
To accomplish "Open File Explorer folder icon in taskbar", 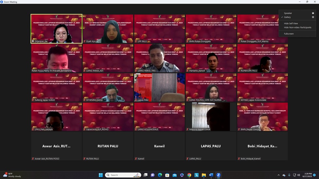I will 204,175.
